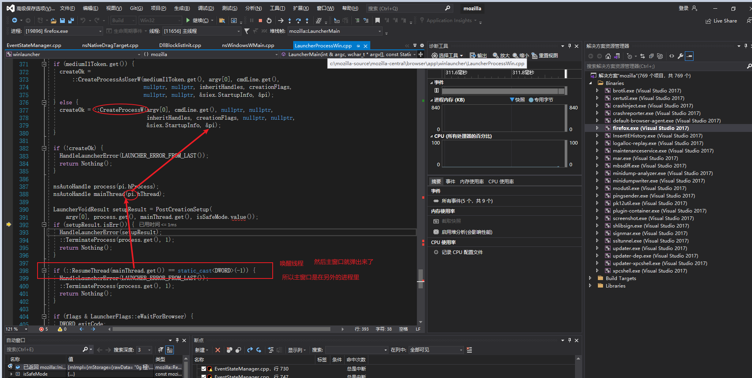Click the Save All toolbar icon
Image resolution: width=752 pixels, height=378 pixels.
pyautogui.click(x=71, y=21)
